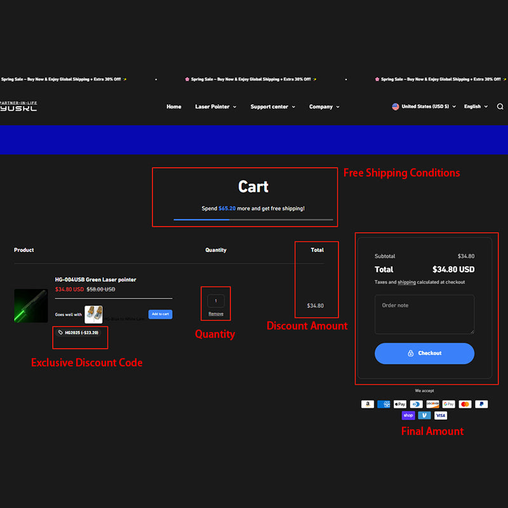This screenshot has width=508, height=508.
Task: Click into the Order note text field
Action: pos(424,314)
